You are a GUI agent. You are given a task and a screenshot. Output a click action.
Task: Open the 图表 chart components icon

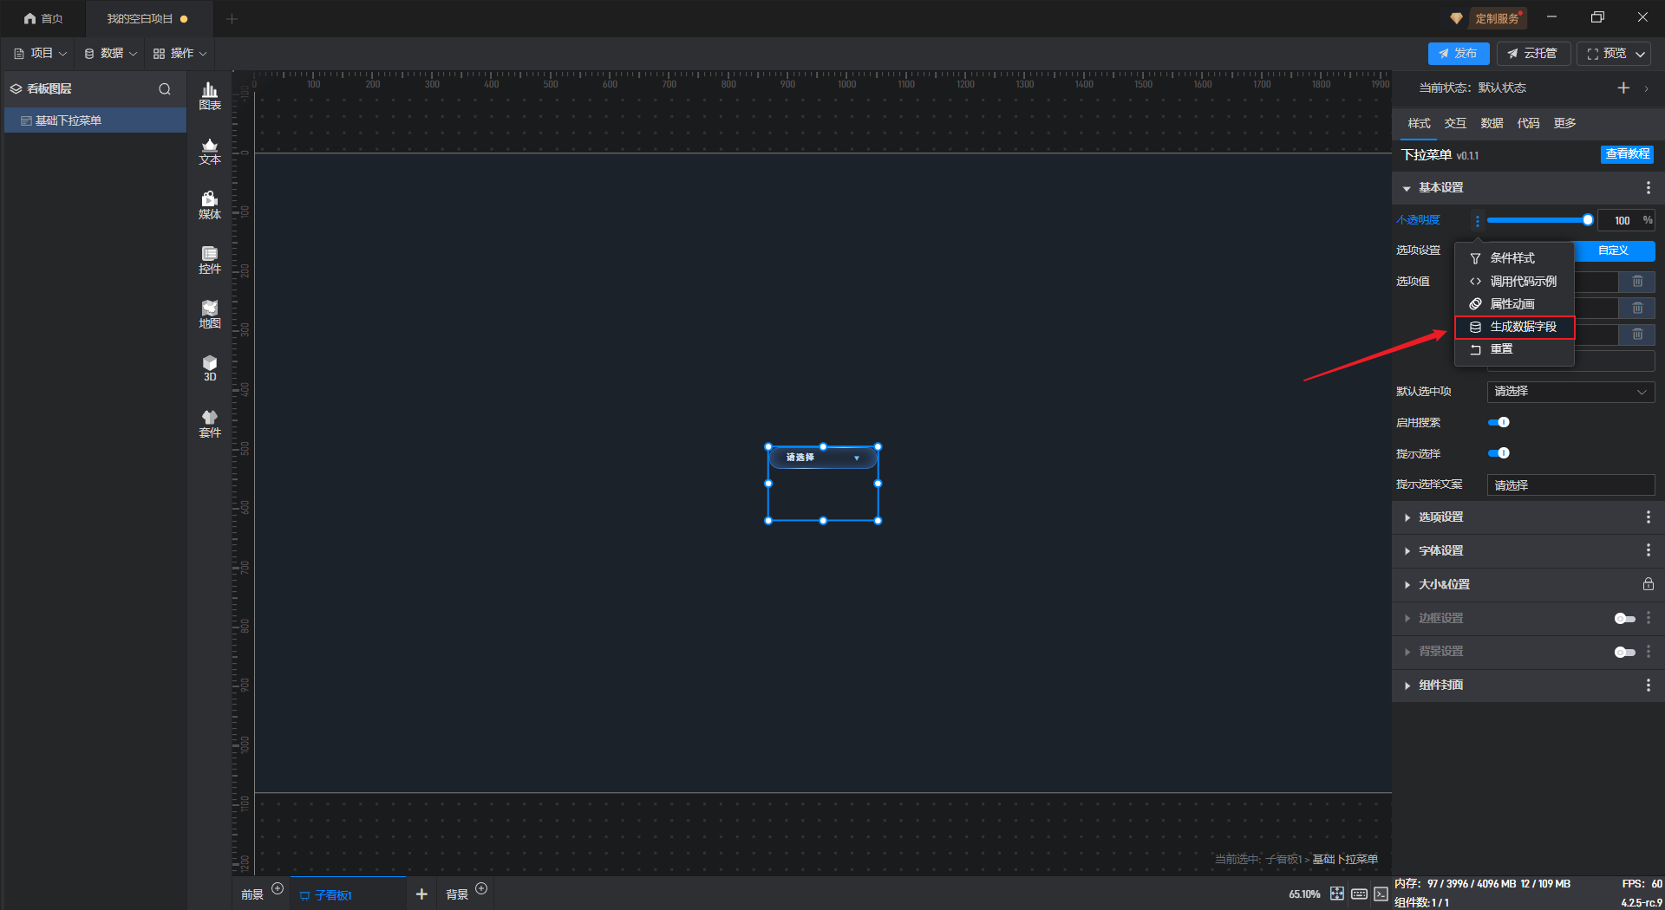pyautogui.click(x=210, y=96)
